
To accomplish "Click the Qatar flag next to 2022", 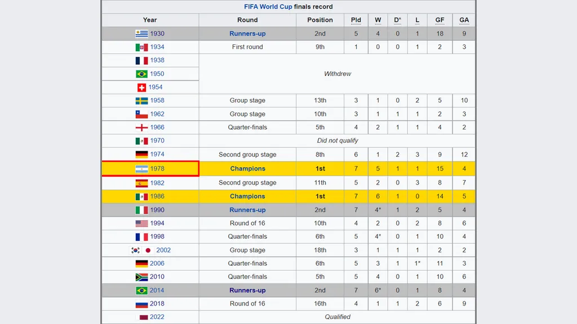I will coord(144,317).
